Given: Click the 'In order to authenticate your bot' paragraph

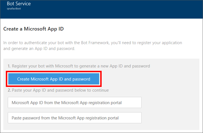Looking at the screenshot, I should pyautogui.click(x=93, y=46).
